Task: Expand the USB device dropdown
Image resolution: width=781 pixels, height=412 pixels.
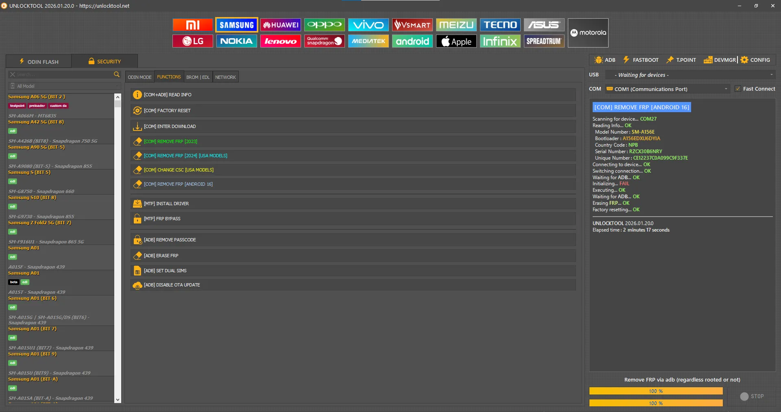Action: coord(771,75)
